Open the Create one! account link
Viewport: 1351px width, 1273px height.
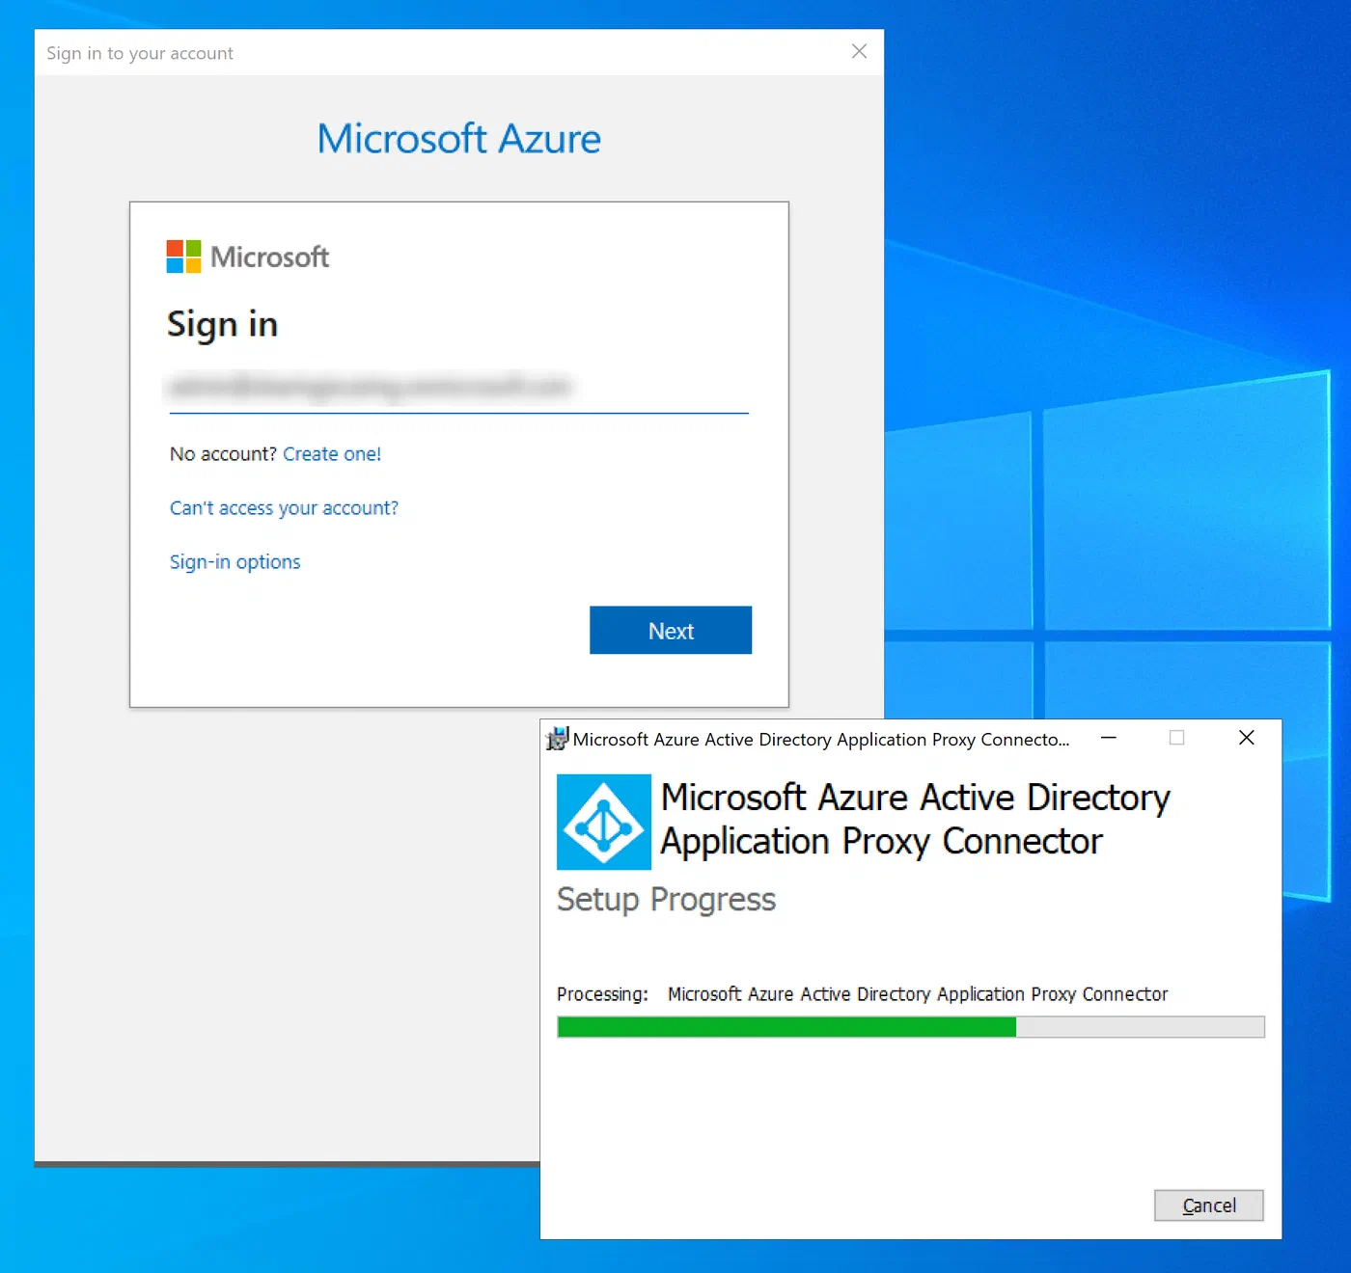click(332, 454)
